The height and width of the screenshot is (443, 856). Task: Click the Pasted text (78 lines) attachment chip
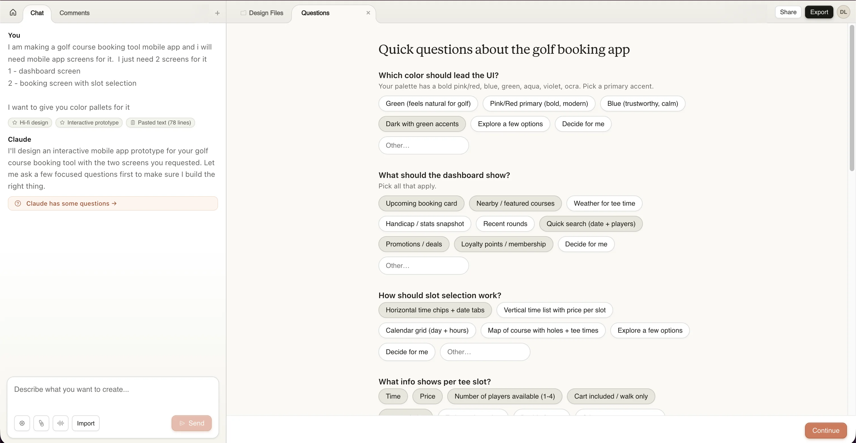coord(160,122)
